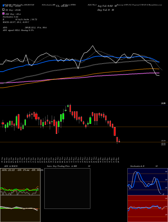Viewport: 168px width, 222px height.
Task: Click the 'Intra Day Trading Price & MR' title
Action: pyautogui.click(x=62, y=166)
